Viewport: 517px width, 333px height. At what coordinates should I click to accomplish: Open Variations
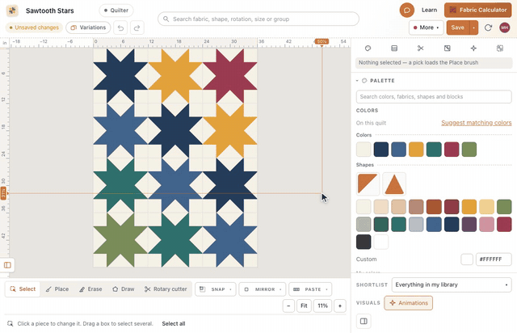pos(88,27)
